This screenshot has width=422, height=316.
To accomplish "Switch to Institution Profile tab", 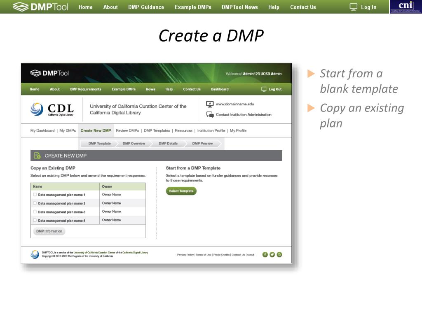I will pos(211,130).
